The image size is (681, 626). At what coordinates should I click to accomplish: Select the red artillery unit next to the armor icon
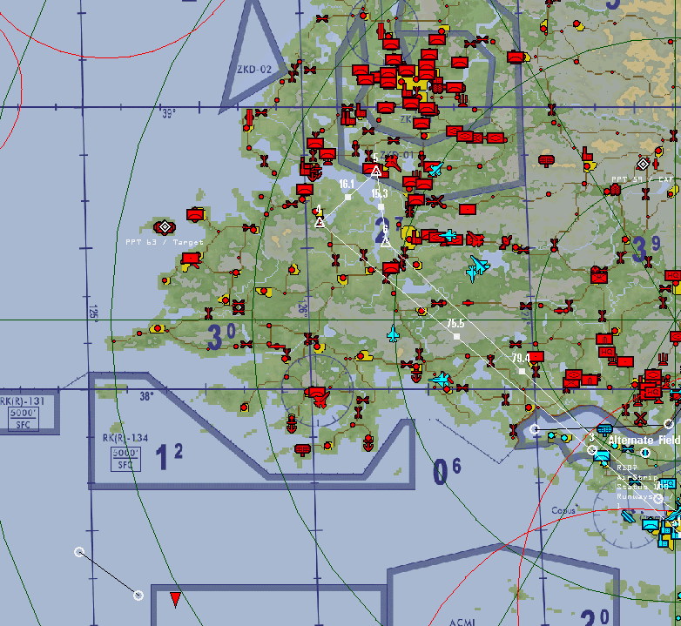pos(590,380)
